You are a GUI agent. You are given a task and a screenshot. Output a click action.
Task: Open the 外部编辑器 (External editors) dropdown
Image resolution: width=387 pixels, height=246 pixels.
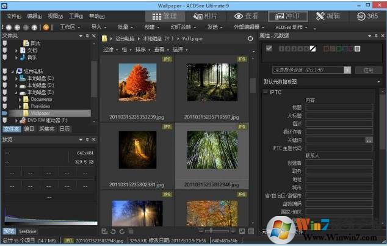249,27
